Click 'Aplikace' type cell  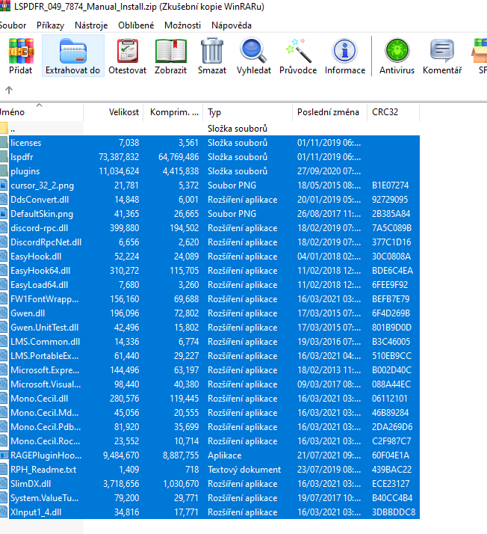click(225, 455)
